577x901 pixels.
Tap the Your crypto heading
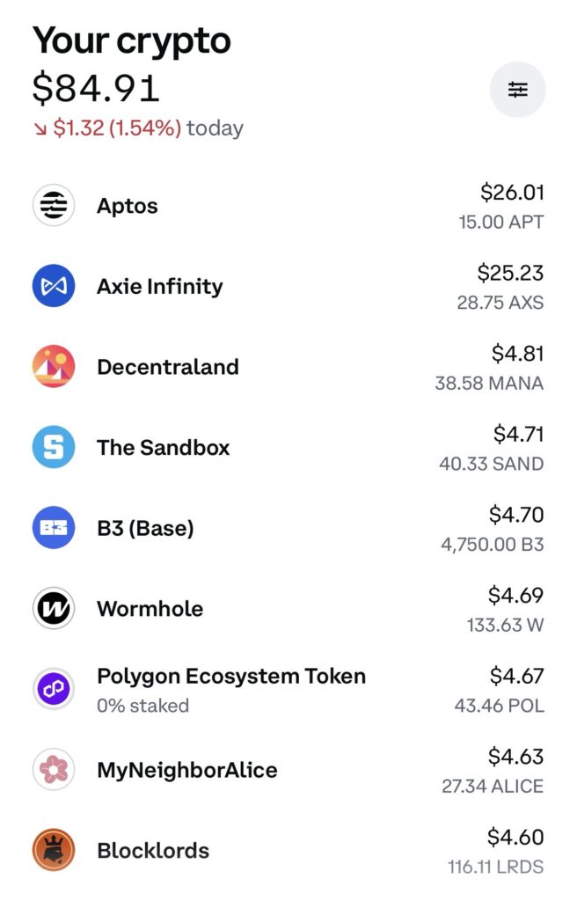pos(132,40)
